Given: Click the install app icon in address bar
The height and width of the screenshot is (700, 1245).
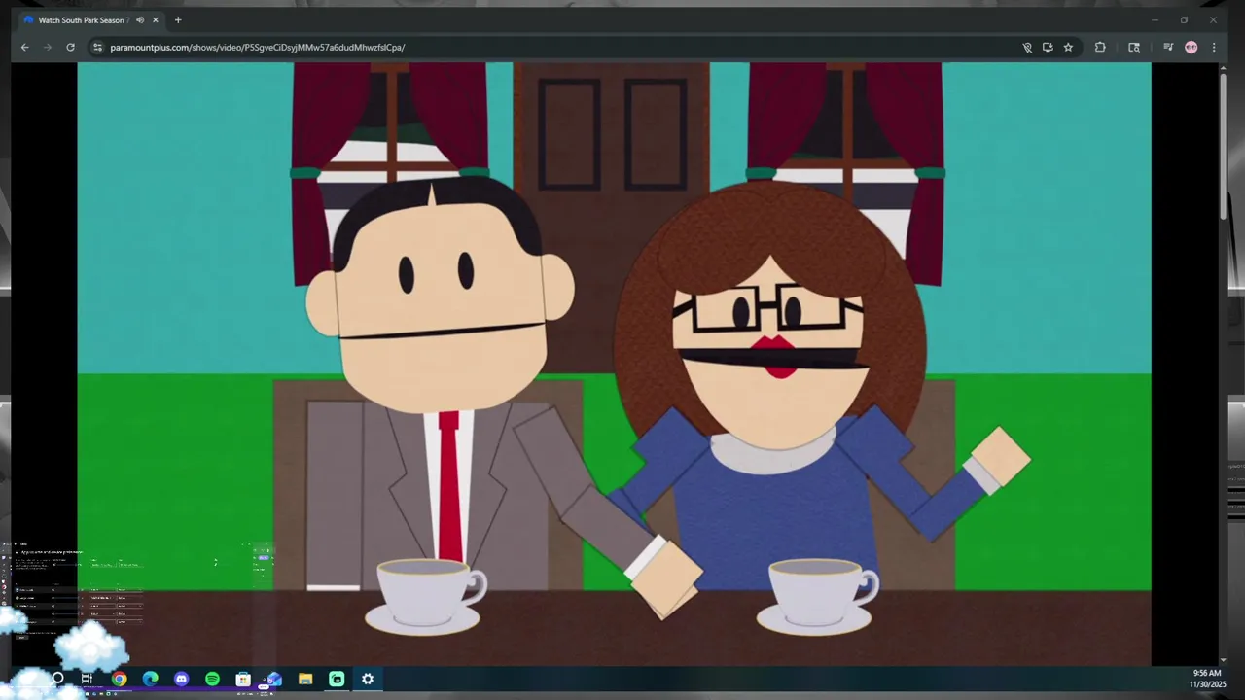Looking at the screenshot, I should click(x=1048, y=47).
